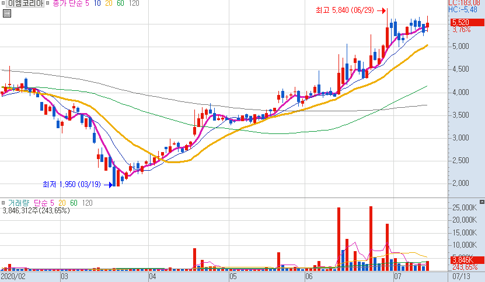Click the 5,000 price axis label
Image resolution: width=485 pixels, height=282 pixels.
coord(461,47)
